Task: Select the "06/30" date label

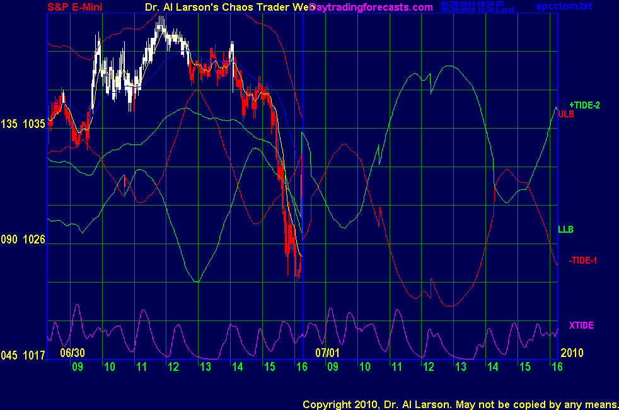Action: click(72, 353)
